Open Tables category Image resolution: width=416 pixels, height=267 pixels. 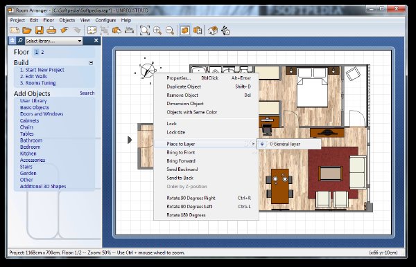click(27, 133)
